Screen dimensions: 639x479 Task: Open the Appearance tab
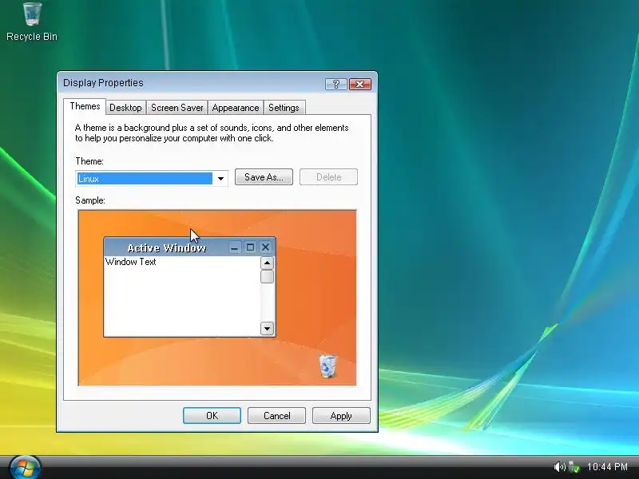236,108
